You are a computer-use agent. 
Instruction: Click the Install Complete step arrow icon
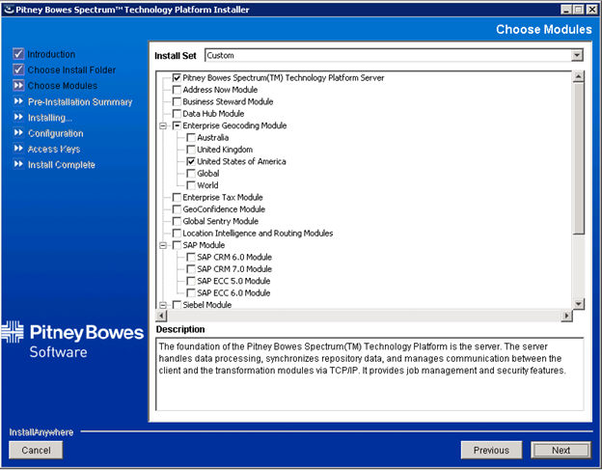pos(17,165)
